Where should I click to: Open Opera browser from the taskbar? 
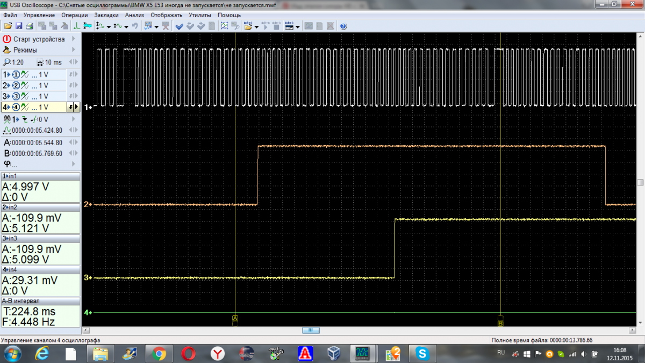point(188,353)
